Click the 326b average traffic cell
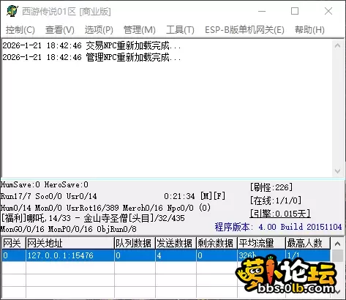This screenshot has height=300, width=346. click(x=261, y=255)
